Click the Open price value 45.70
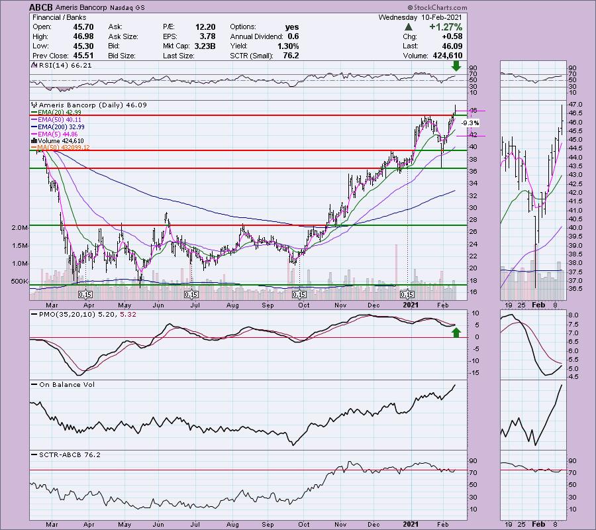The height and width of the screenshot is (530, 596). [83, 27]
